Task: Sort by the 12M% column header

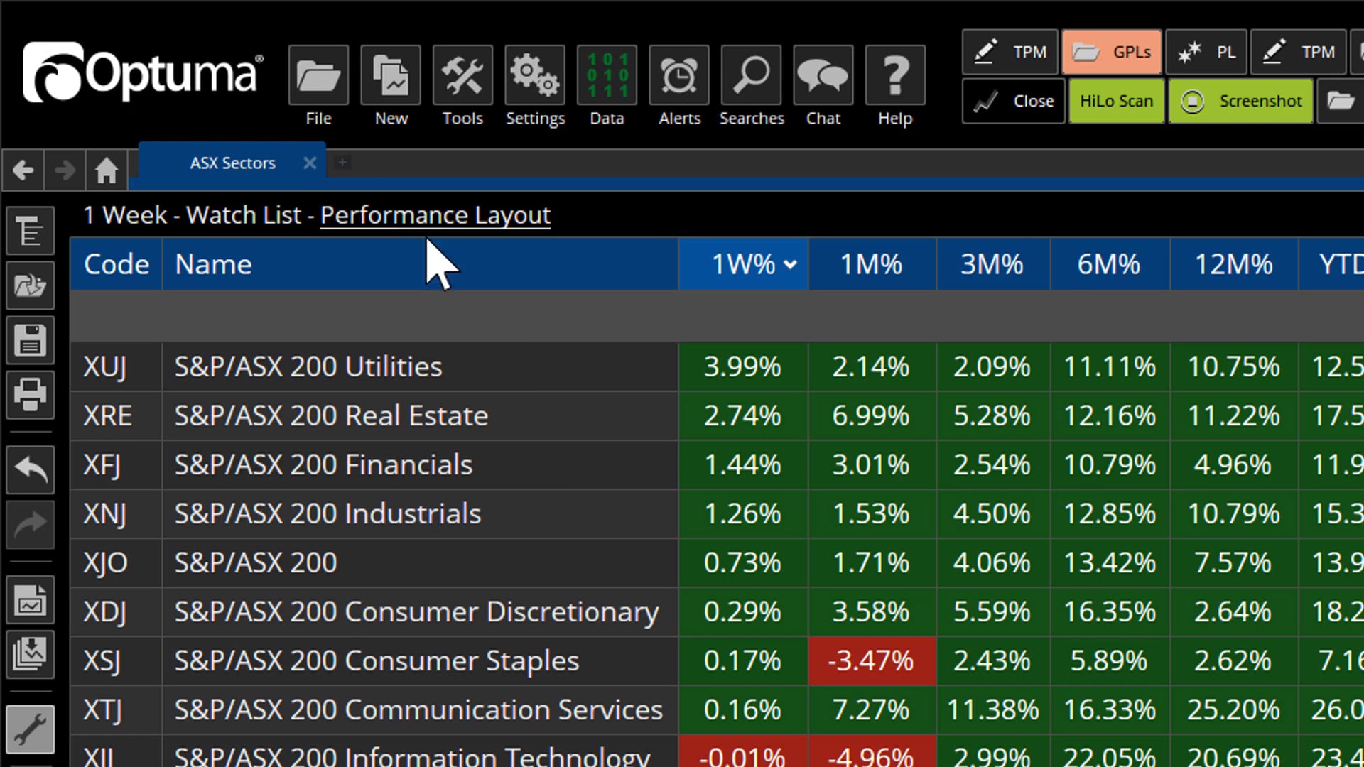Action: tap(1234, 264)
